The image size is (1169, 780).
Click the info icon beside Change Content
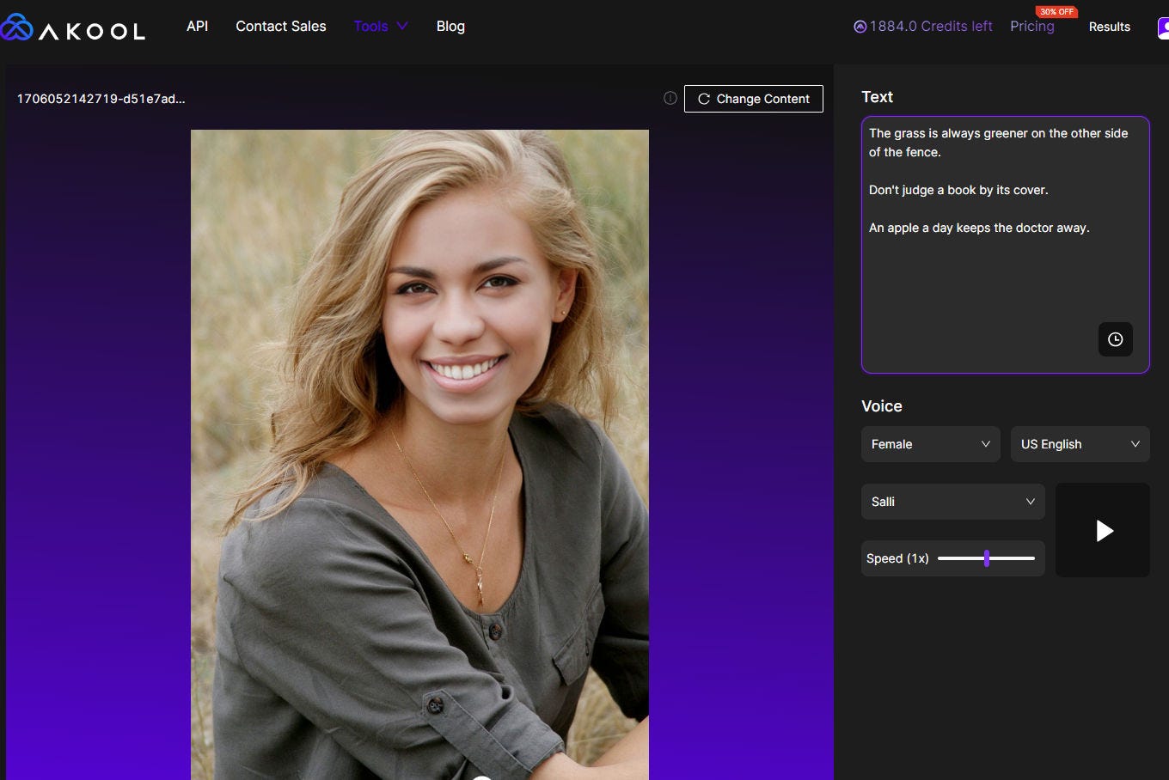pyautogui.click(x=670, y=98)
